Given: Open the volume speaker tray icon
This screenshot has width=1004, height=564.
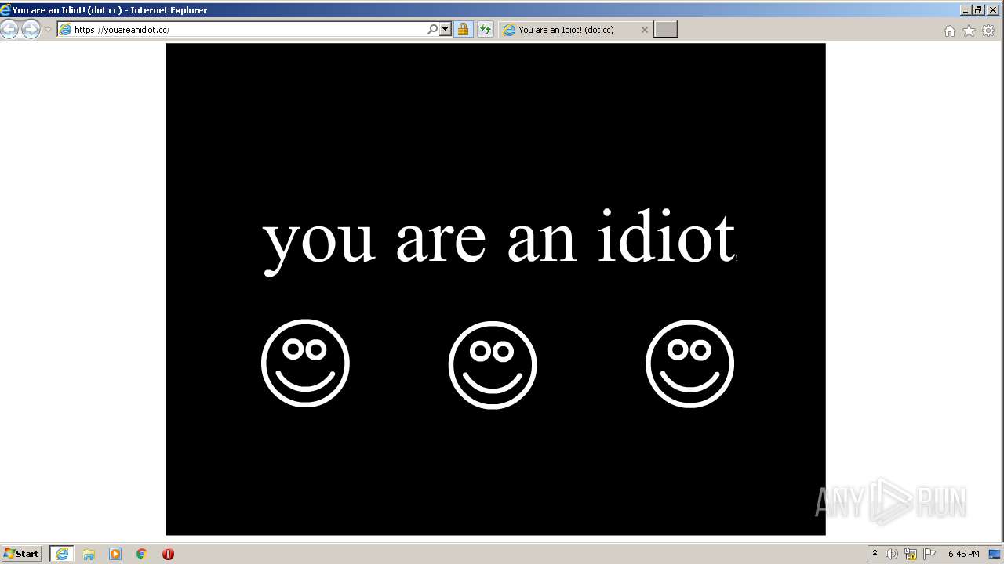Looking at the screenshot, I should point(892,554).
